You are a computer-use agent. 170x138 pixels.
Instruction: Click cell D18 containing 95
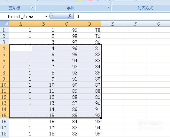(x=90, y=134)
